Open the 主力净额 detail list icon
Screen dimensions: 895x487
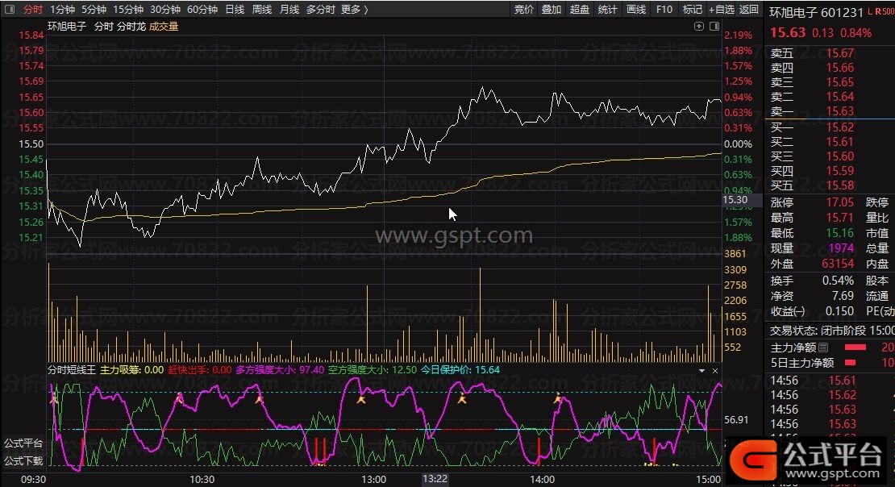[x=823, y=348]
